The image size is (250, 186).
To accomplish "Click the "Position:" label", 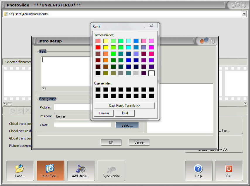I will click(x=46, y=116).
